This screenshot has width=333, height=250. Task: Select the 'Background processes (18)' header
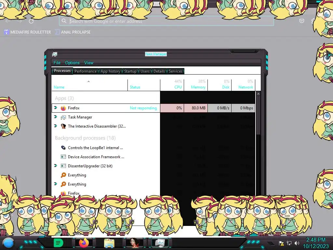[x=86, y=138]
